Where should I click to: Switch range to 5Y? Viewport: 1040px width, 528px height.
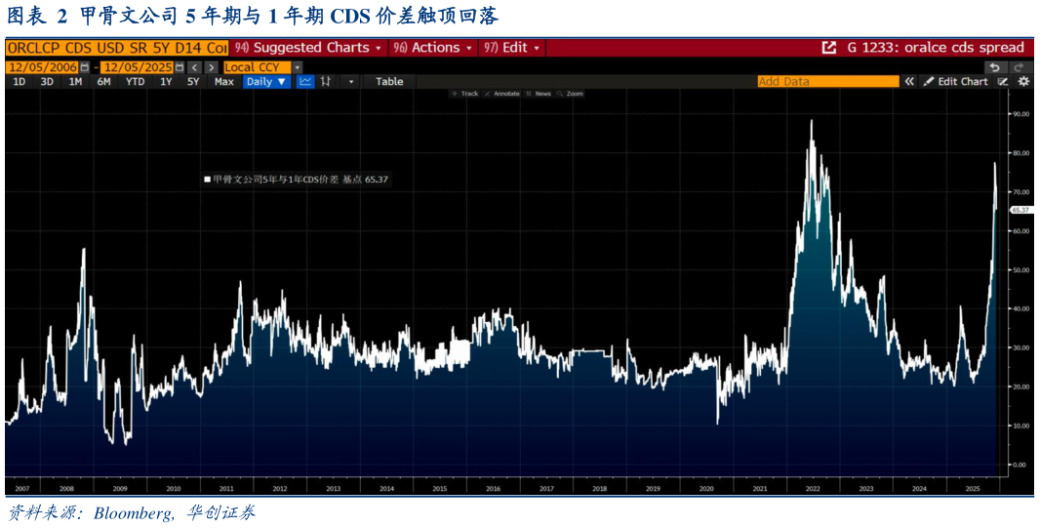[193, 82]
